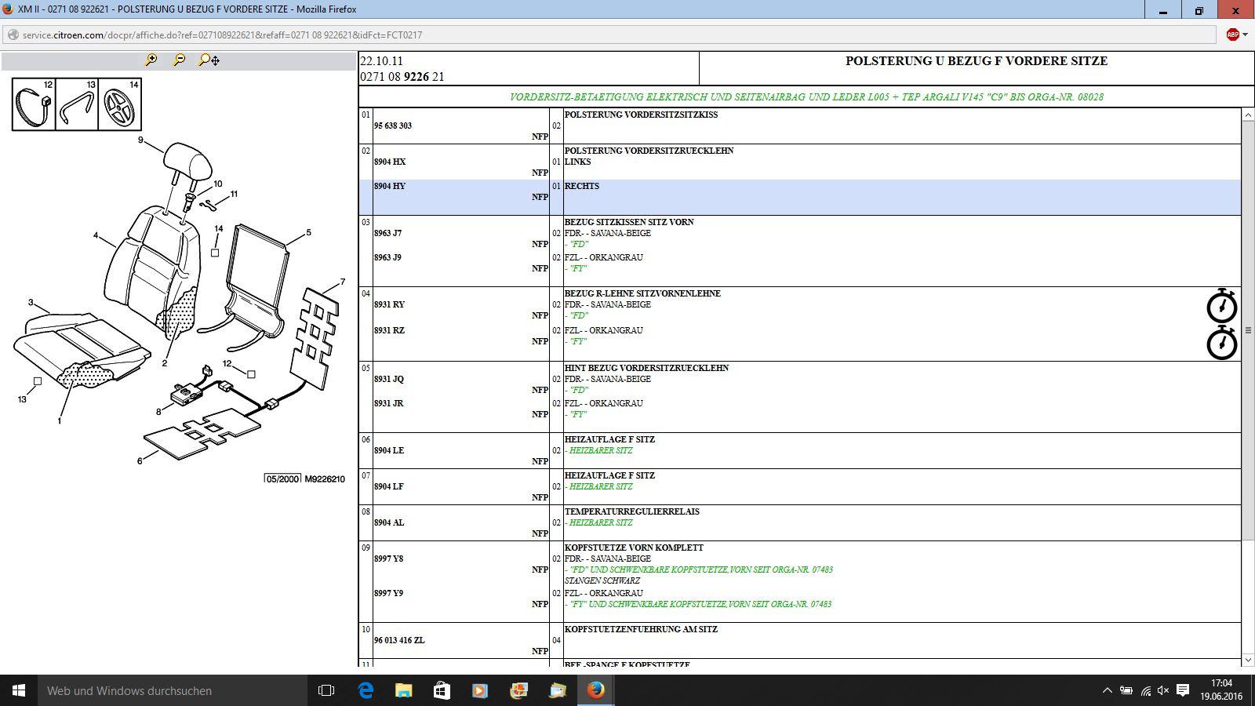Image resolution: width=1255 pixels, height=706 pixels.
Task: Click the Web und Windows durchsuchen search box
Action: (173, 690)
